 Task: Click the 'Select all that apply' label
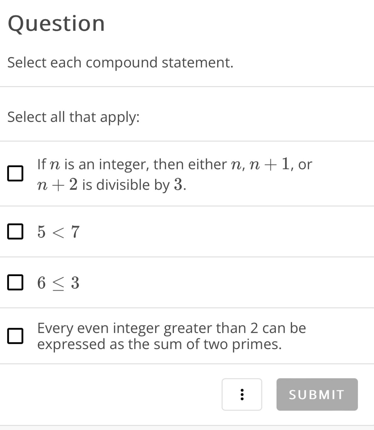tap(73, 117)
